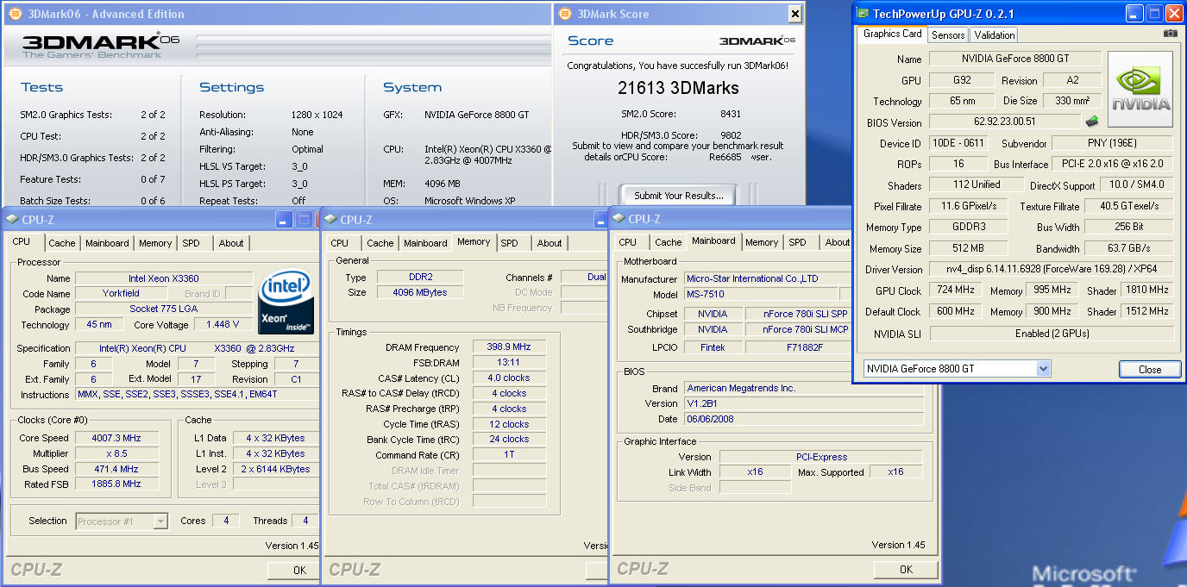Minimize the GPU-Z window
Image resolution: width=1187 pixels, height=587 pixels.
[1134, 13]
